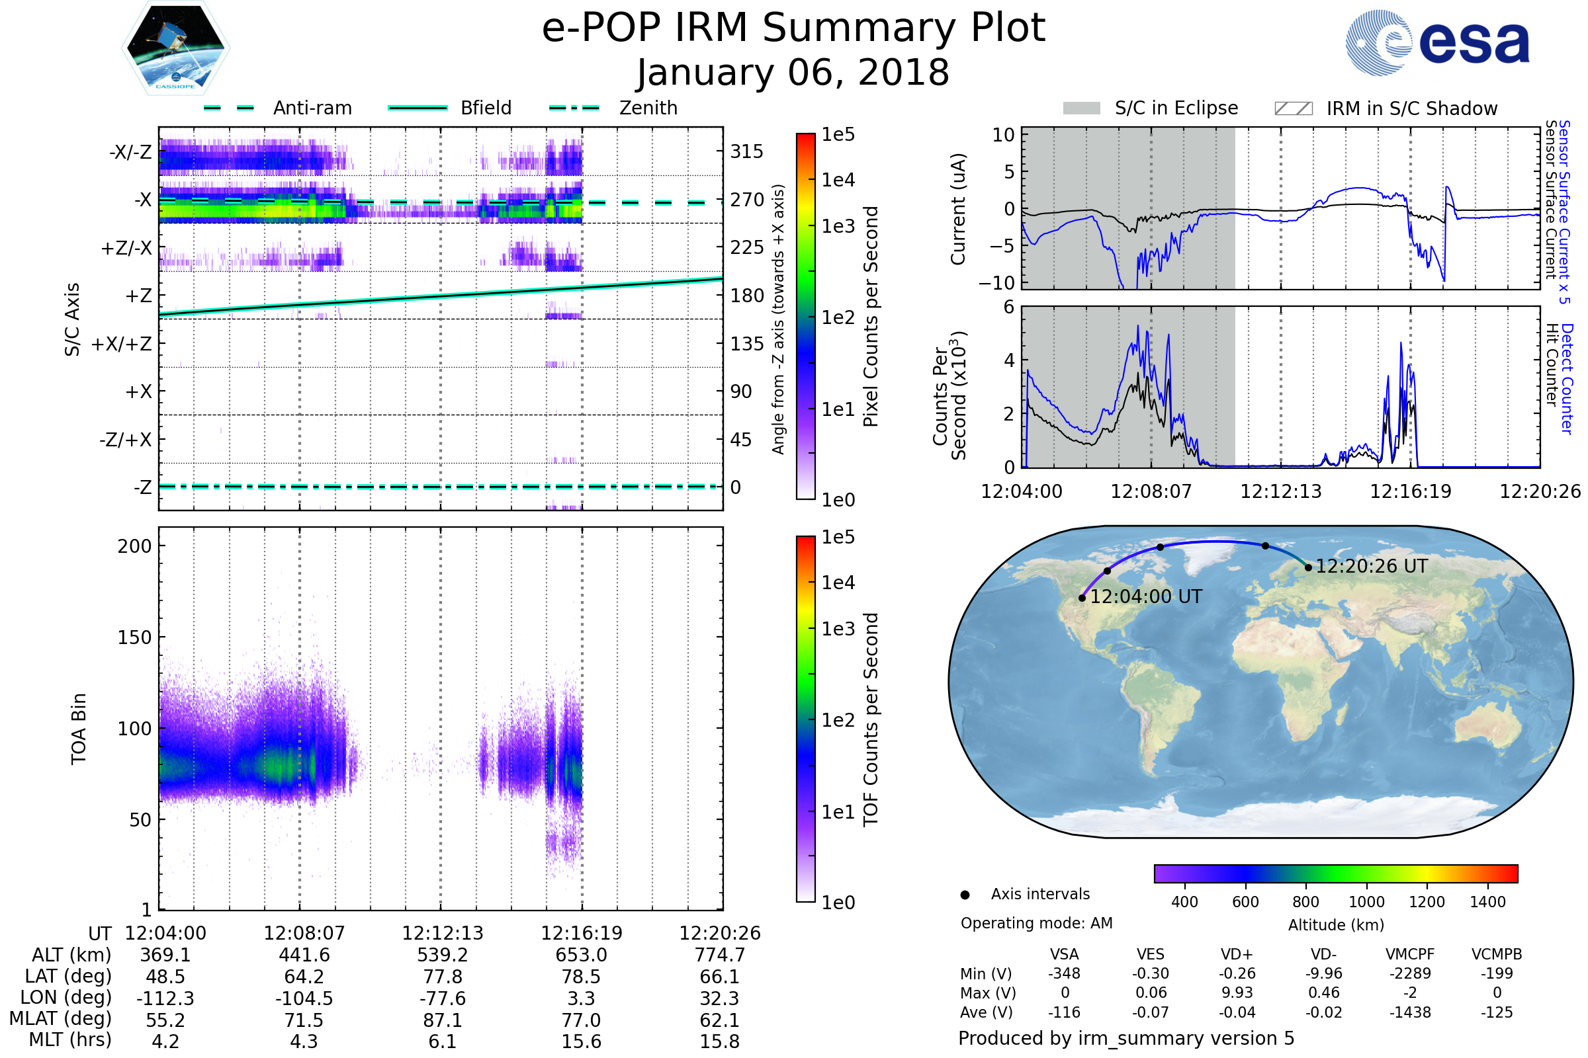Image resolution: width=1588 pixels, height=1058 pixels.
Task: Click the Zenith dash-dot legend symbol
Action: pyautogui.click(x=574, y=108)
